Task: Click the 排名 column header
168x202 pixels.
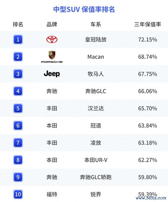Action: point(18,24)
